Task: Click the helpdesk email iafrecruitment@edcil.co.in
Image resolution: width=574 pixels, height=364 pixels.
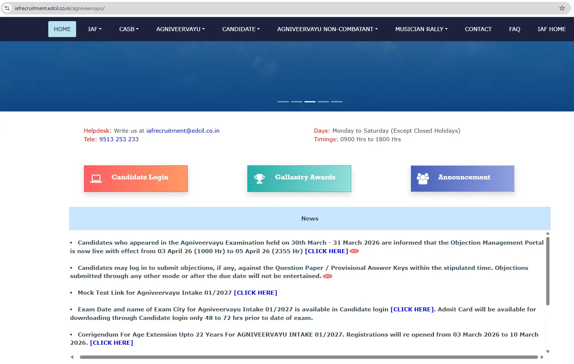Action: [x=183, y=131]
